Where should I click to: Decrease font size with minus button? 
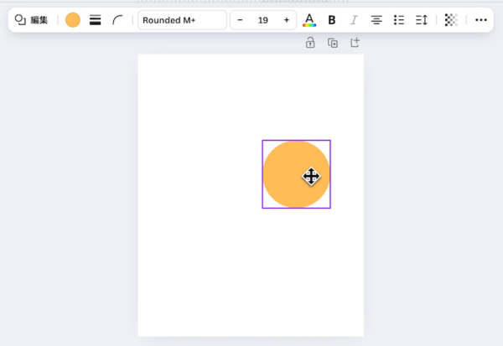[240, 20]
